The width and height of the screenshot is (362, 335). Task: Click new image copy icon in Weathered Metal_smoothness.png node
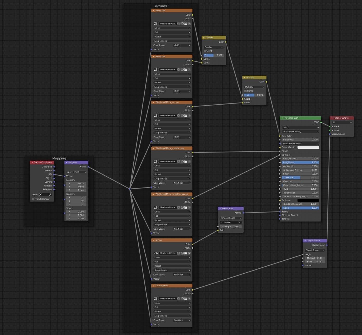(x=182, y=207)
